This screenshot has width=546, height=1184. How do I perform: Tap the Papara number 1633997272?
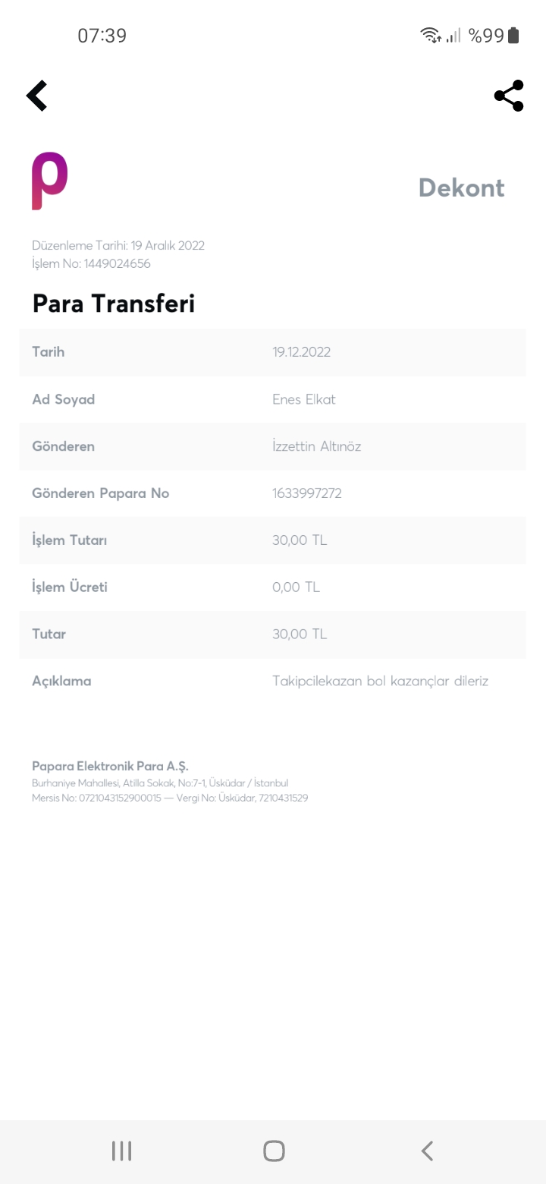coord(307,493)
